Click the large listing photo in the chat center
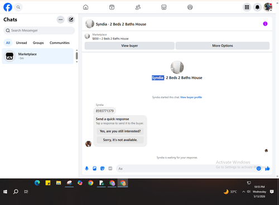The height and width of the screenshot is (205, 279). [x=177, y=67]
